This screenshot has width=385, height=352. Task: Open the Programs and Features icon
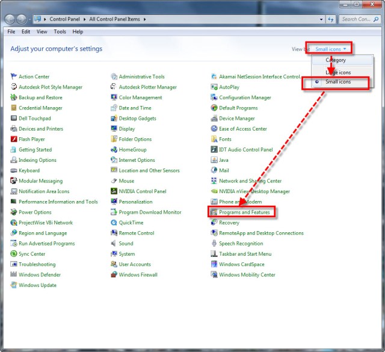(x=214, y=212)
